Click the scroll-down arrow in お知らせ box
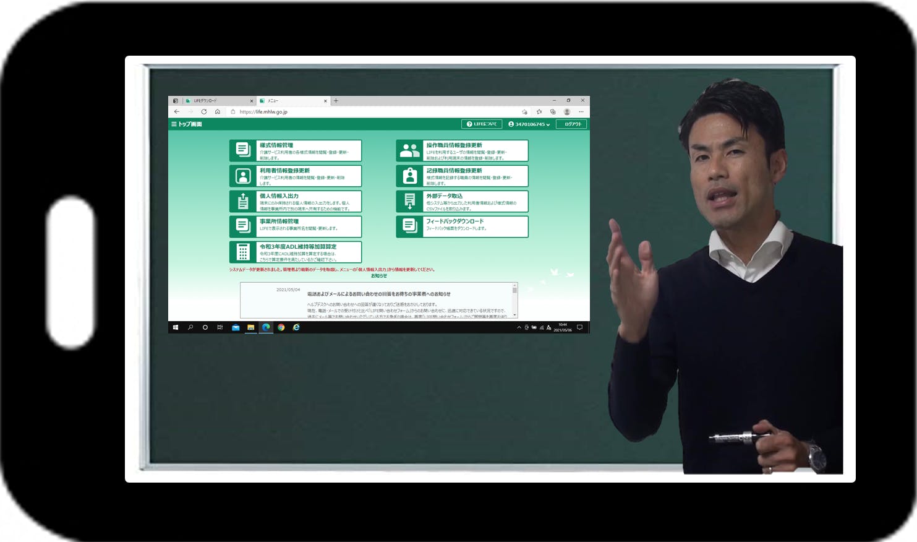This screenshot has height=542, width=917. [514, 315]
